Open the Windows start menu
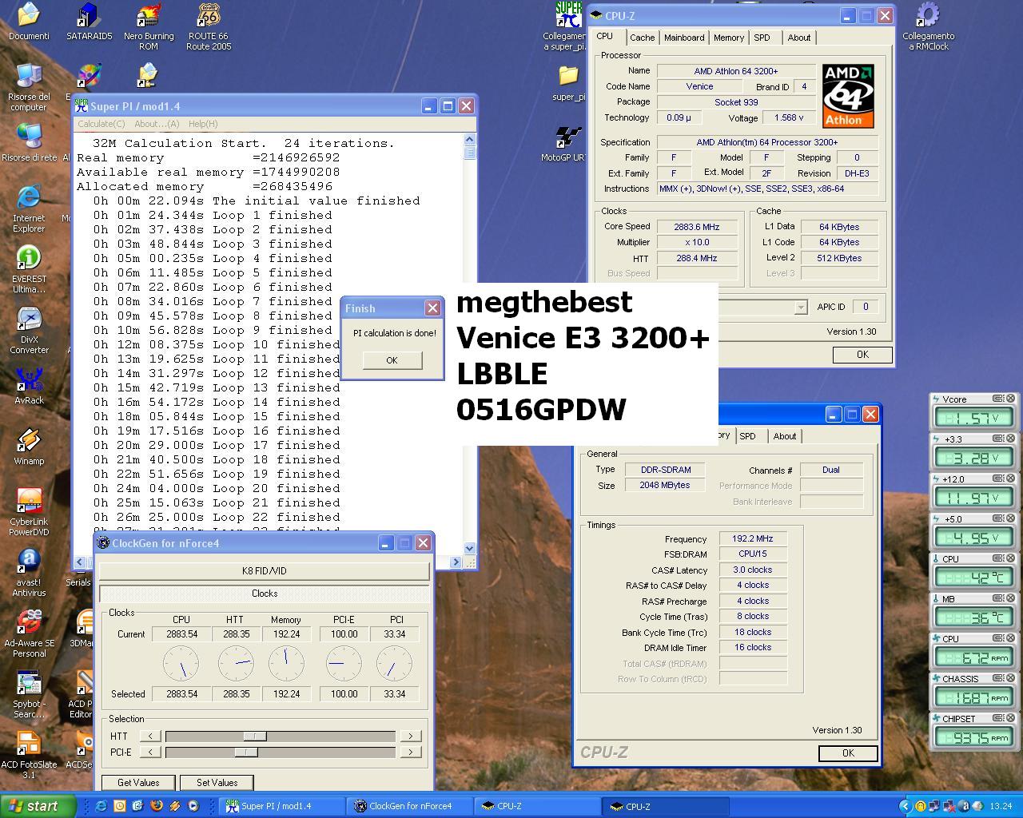 click(38, 806)
